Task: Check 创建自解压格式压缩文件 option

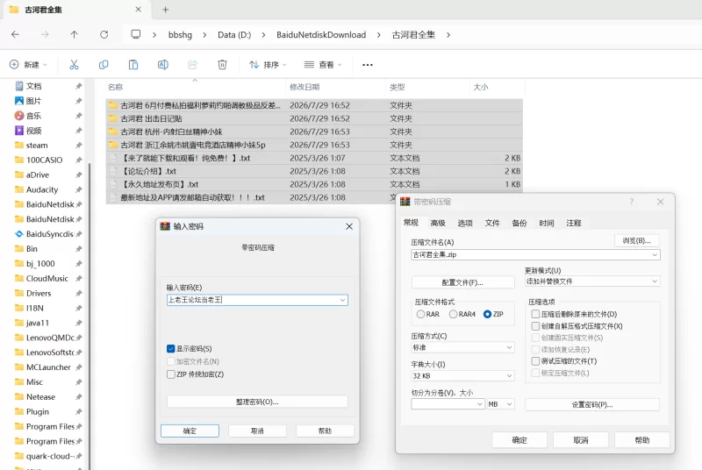Action: click(x=535, y=326)
